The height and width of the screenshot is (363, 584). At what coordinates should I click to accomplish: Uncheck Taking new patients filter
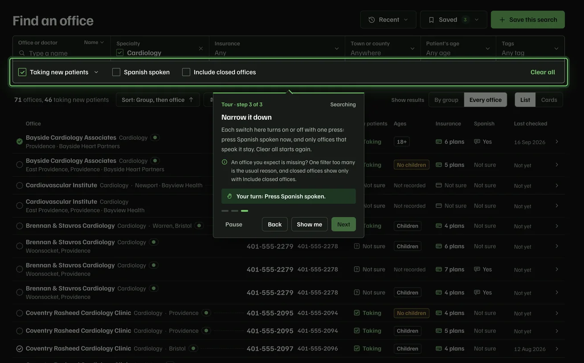tap(22, 72)
